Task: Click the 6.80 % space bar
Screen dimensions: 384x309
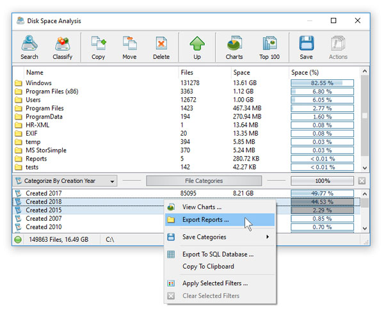Action: [323, 91]
